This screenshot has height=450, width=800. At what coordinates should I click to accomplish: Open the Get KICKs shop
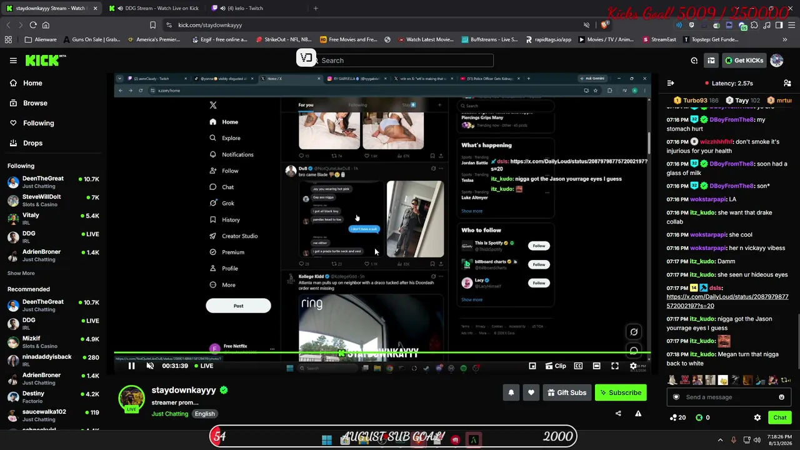point(744,61)
